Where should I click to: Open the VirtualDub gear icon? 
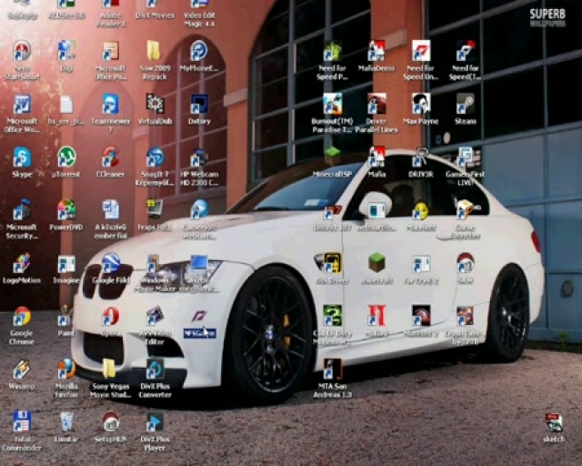(155, 104)
